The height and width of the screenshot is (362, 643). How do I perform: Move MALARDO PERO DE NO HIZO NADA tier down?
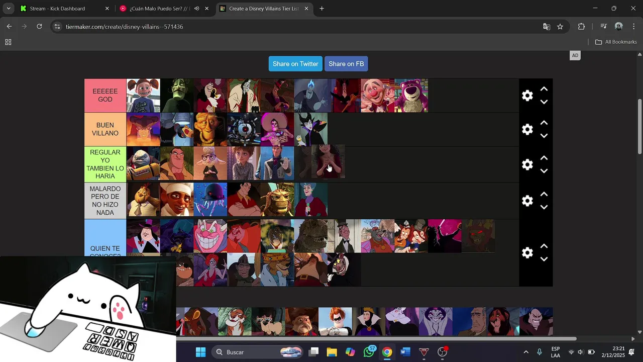pos(544,207)
